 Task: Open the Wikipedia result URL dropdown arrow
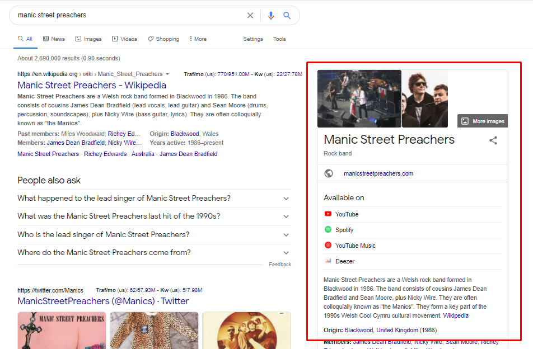click(167, 74)
